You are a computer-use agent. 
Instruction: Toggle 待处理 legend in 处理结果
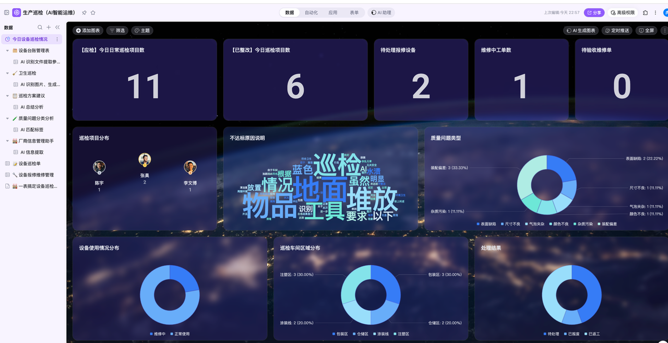(x=551, y=334)
